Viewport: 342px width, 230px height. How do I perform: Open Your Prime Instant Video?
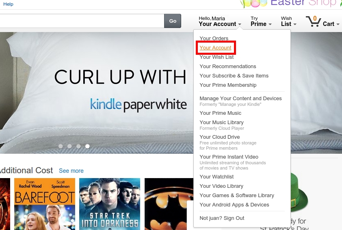coord(229,157)
